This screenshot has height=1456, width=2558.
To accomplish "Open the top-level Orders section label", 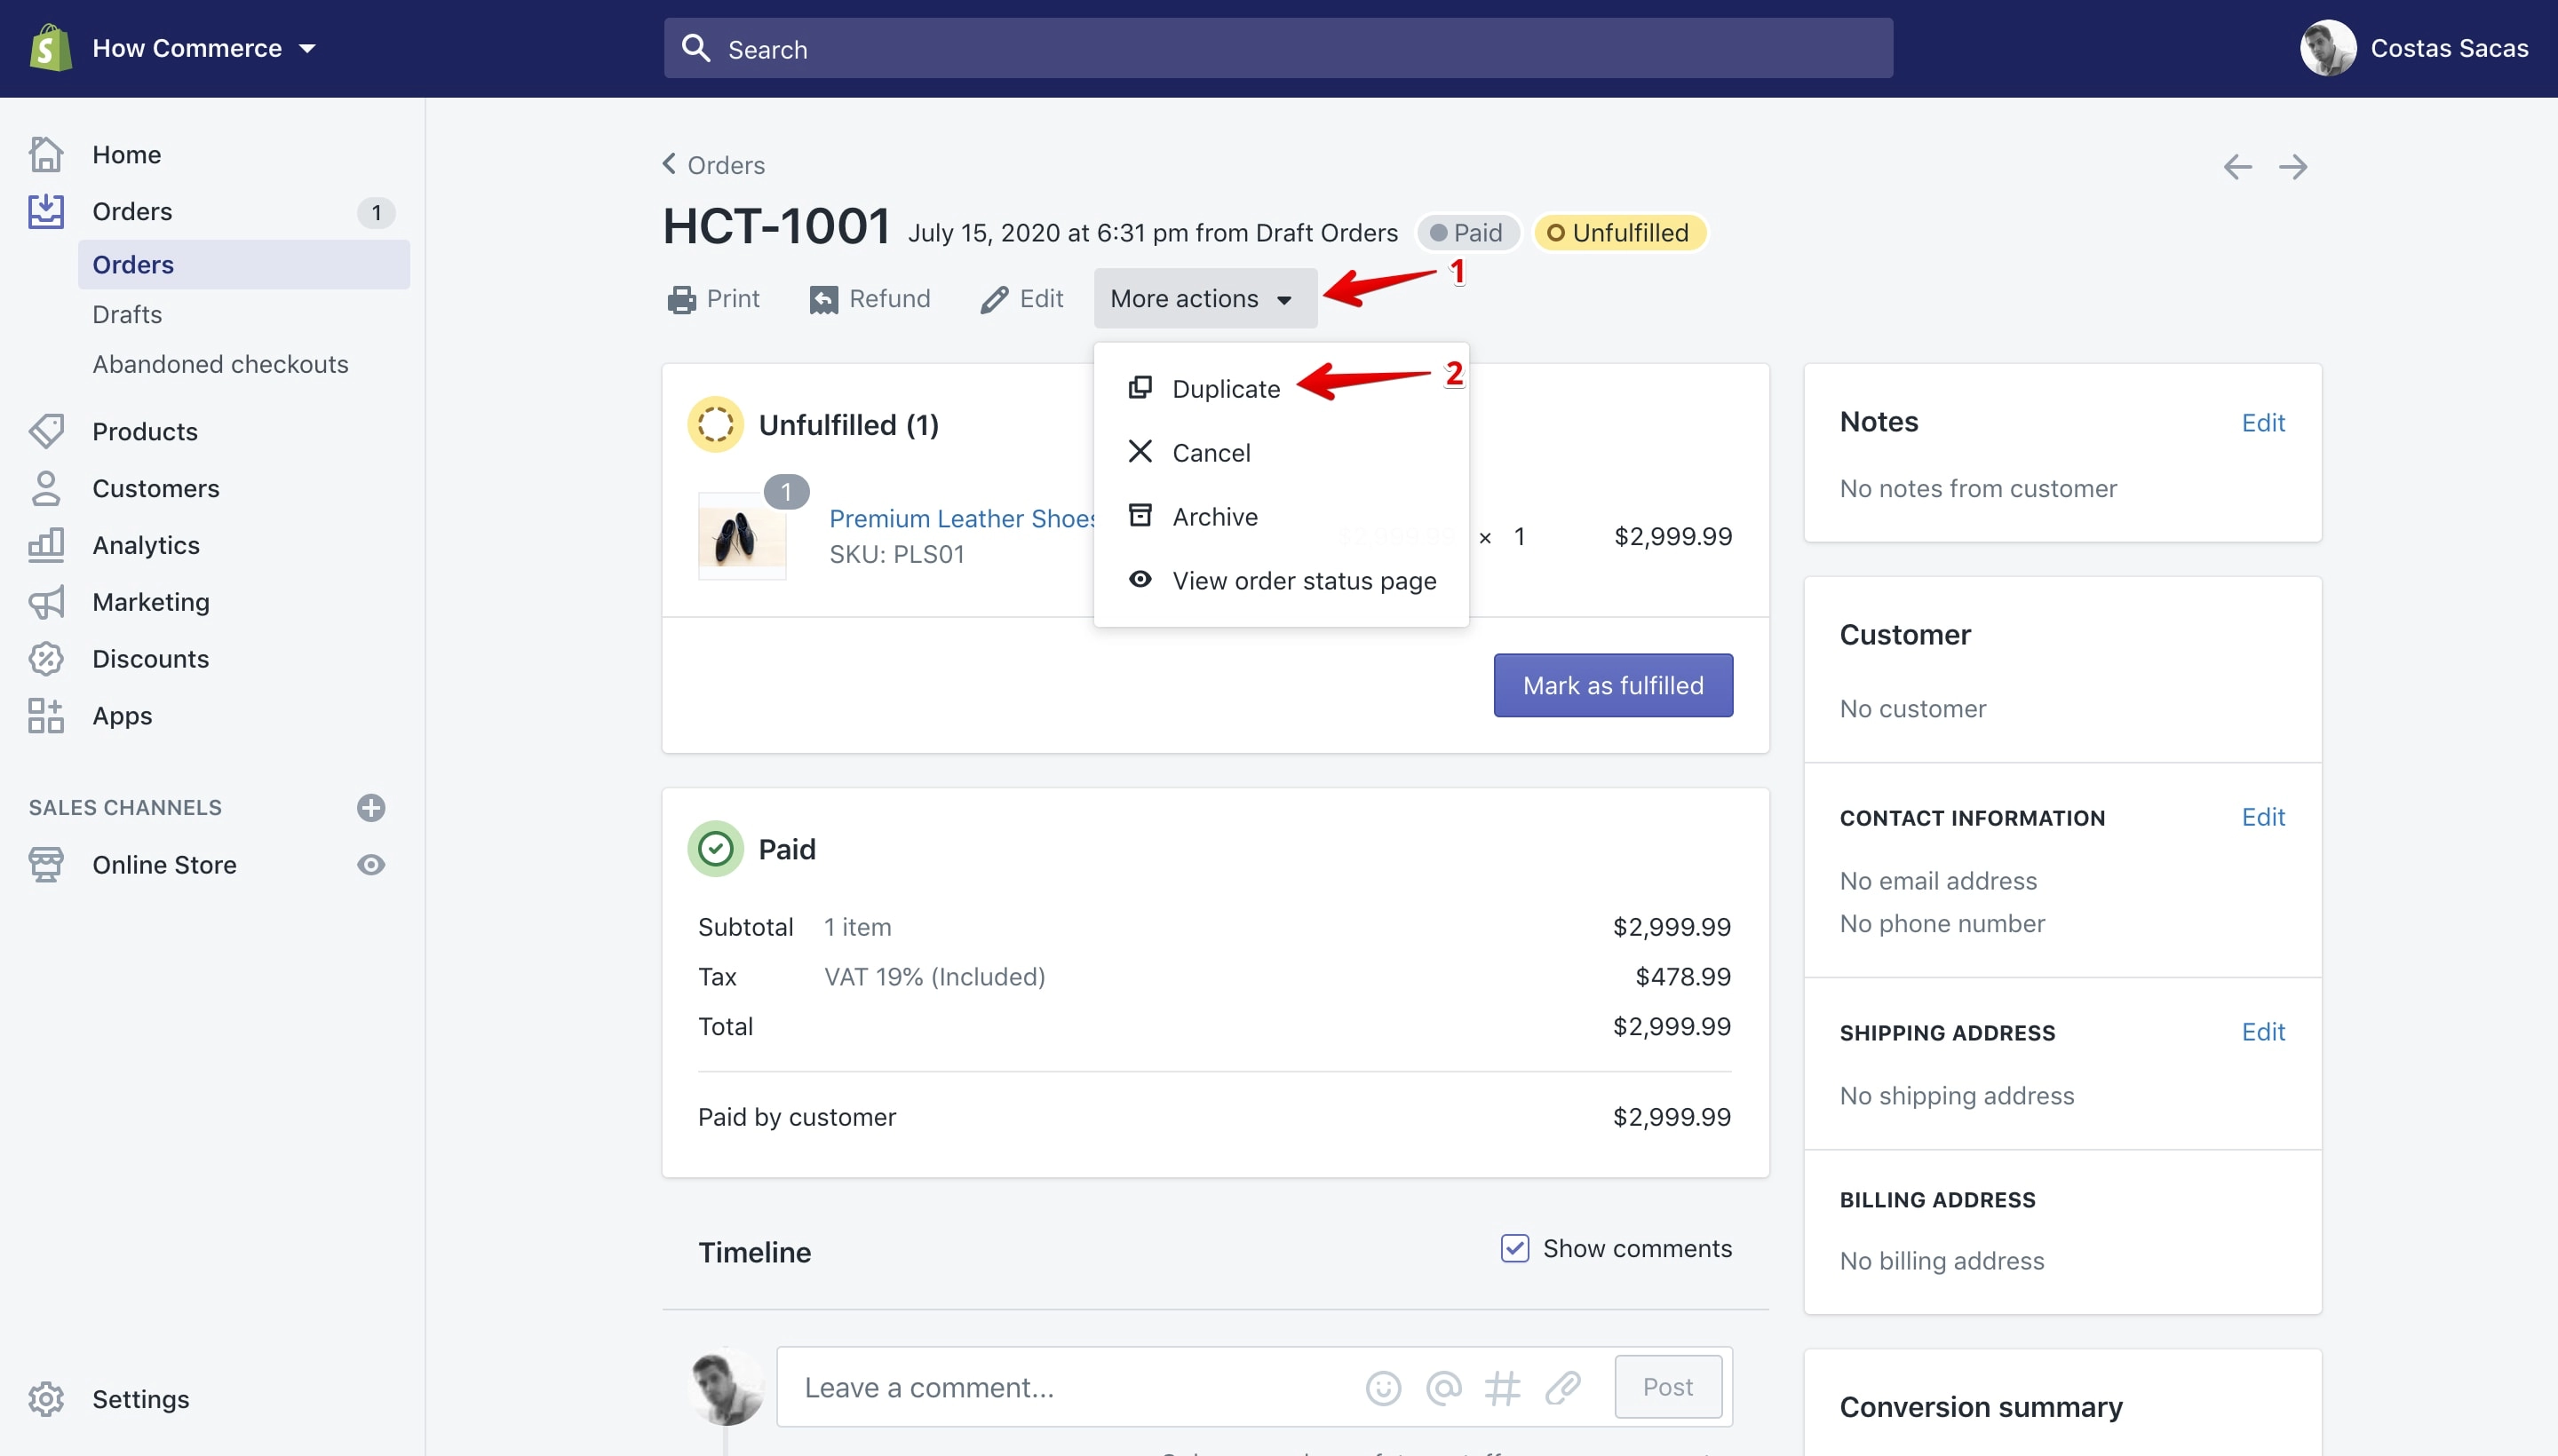I will point(132,211).
